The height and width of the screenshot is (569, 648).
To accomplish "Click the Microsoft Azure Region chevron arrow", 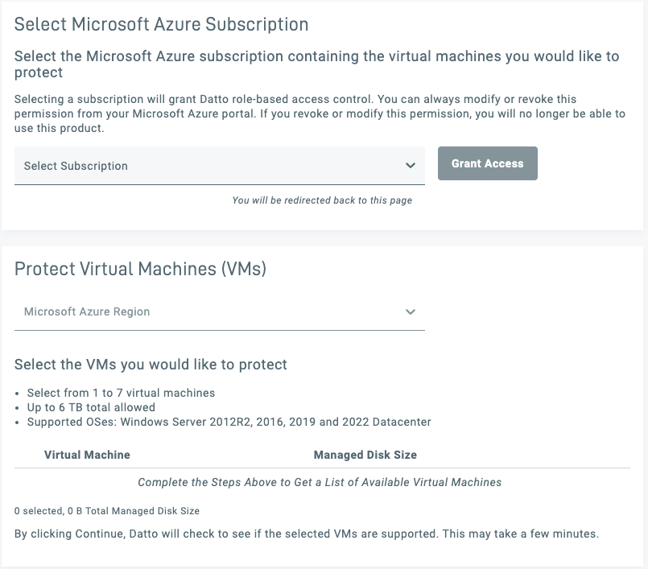I will coord(411,311).
